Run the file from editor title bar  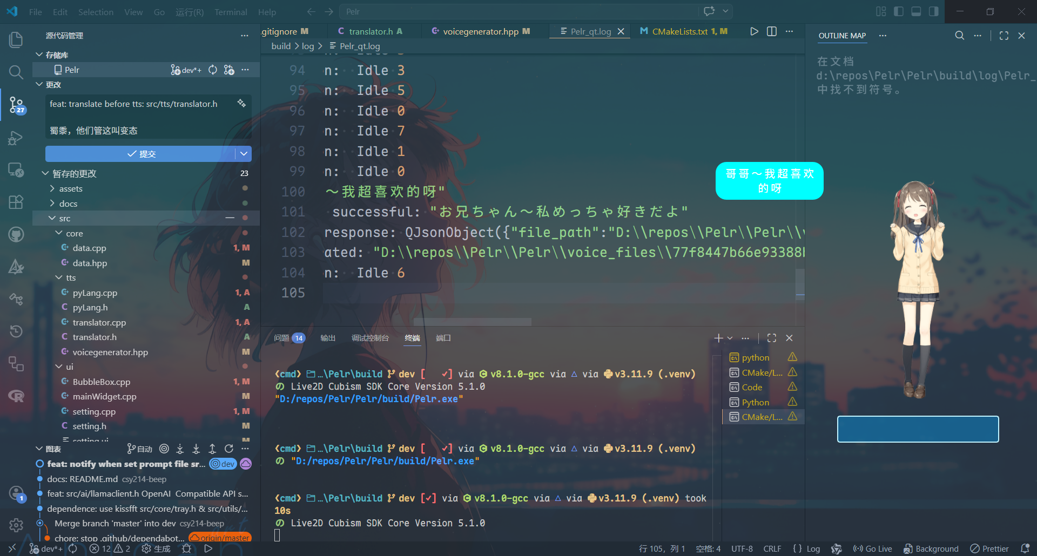pos(754,31)
